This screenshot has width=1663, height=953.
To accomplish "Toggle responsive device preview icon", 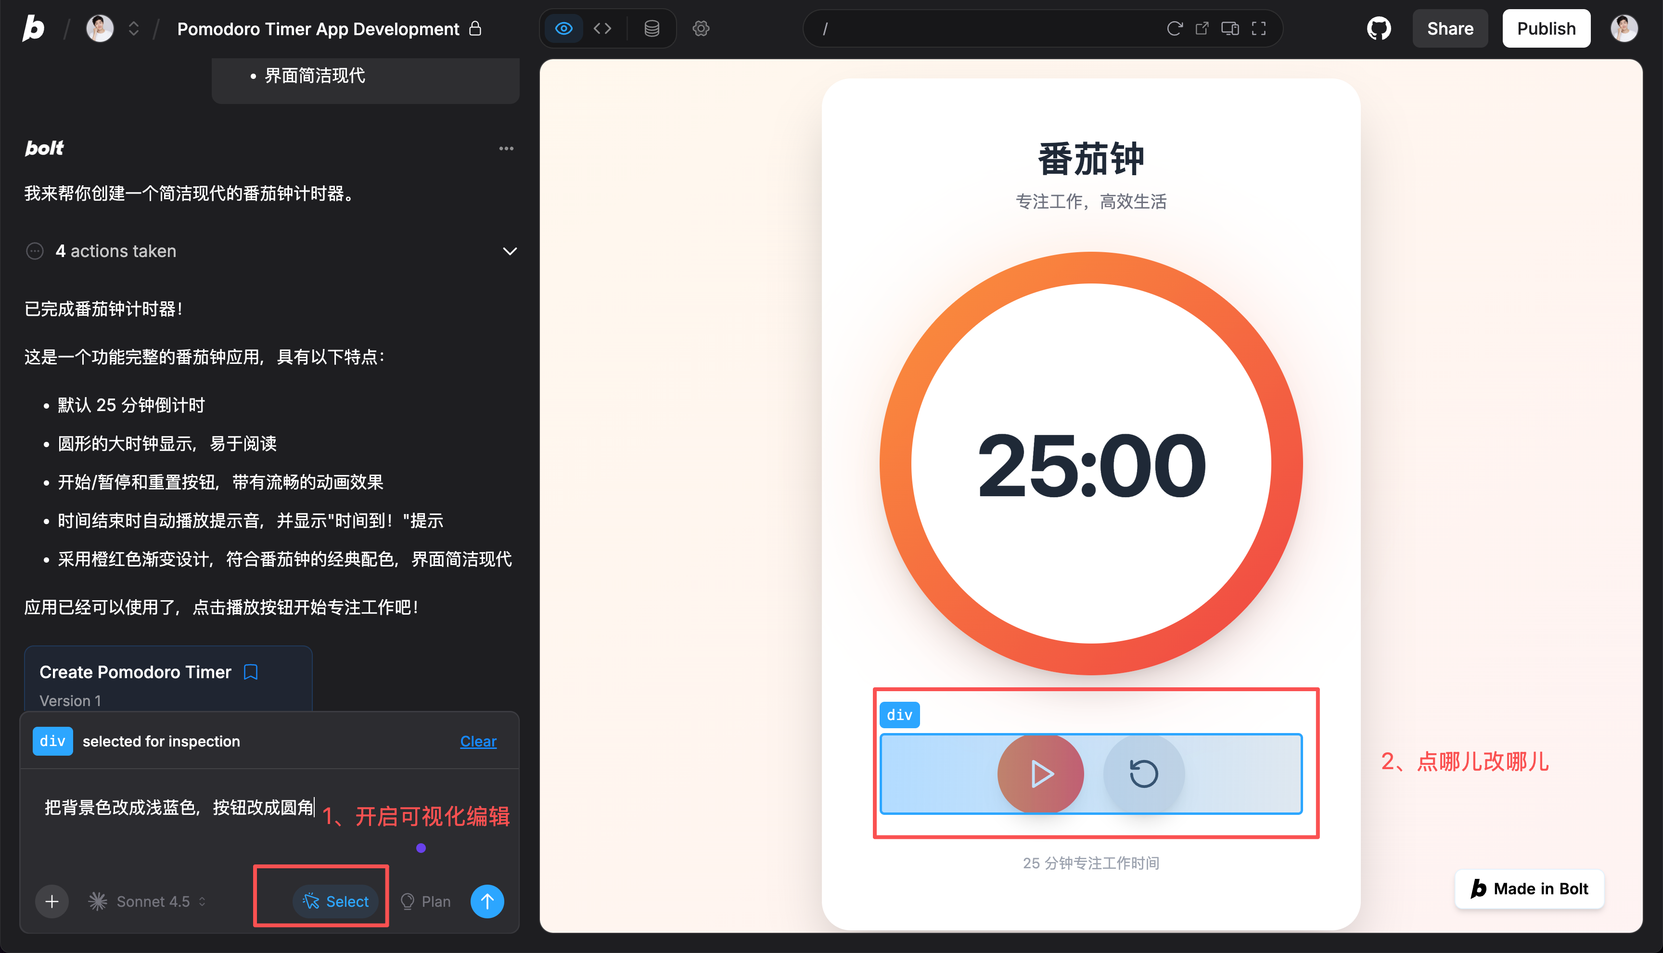I will [x=1230, y=29].
